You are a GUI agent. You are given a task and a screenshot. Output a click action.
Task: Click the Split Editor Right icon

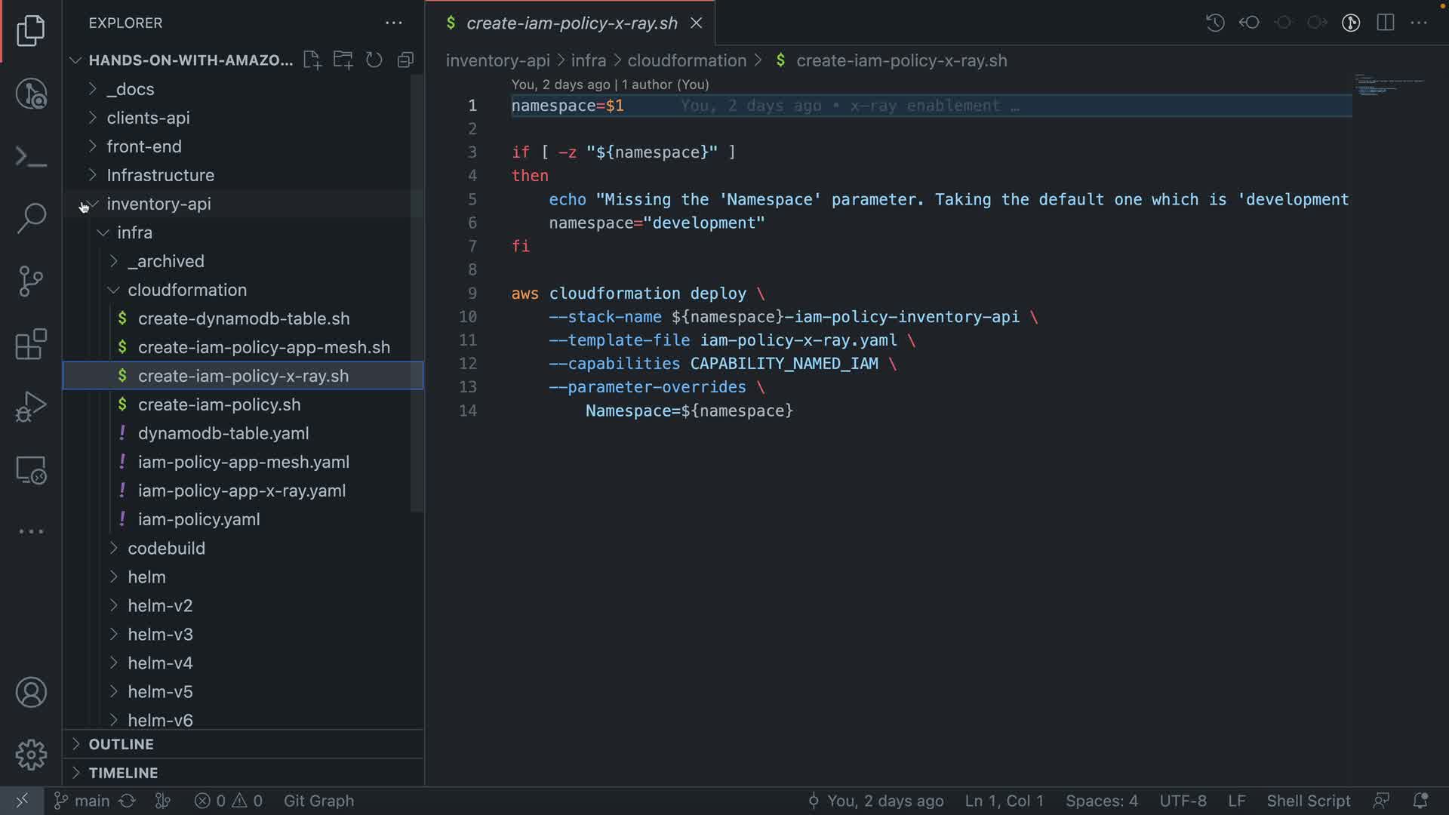[1385, 23]
